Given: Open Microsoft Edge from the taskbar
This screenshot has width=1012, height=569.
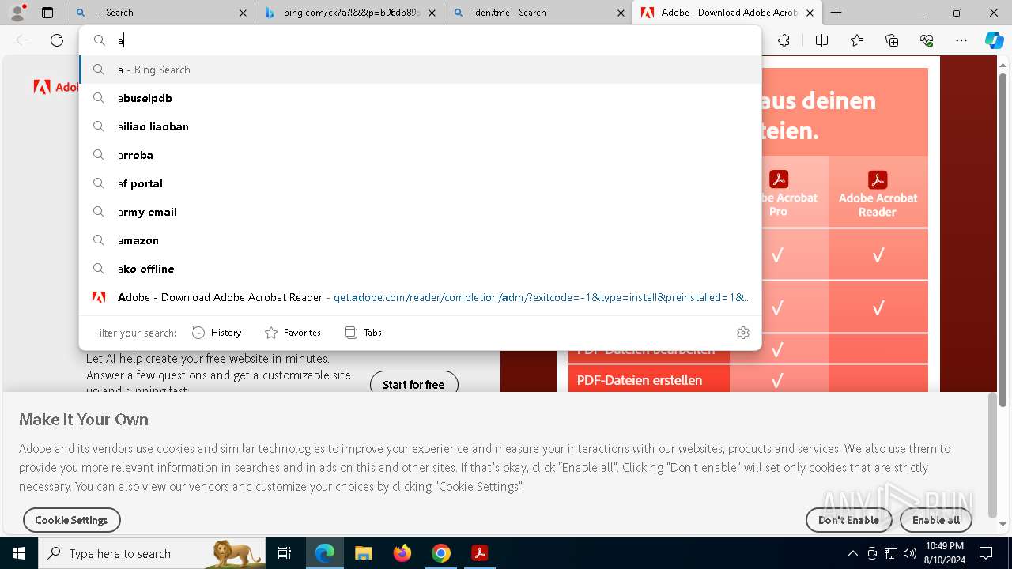Looking at the screenshot, I should coord(325,553).
